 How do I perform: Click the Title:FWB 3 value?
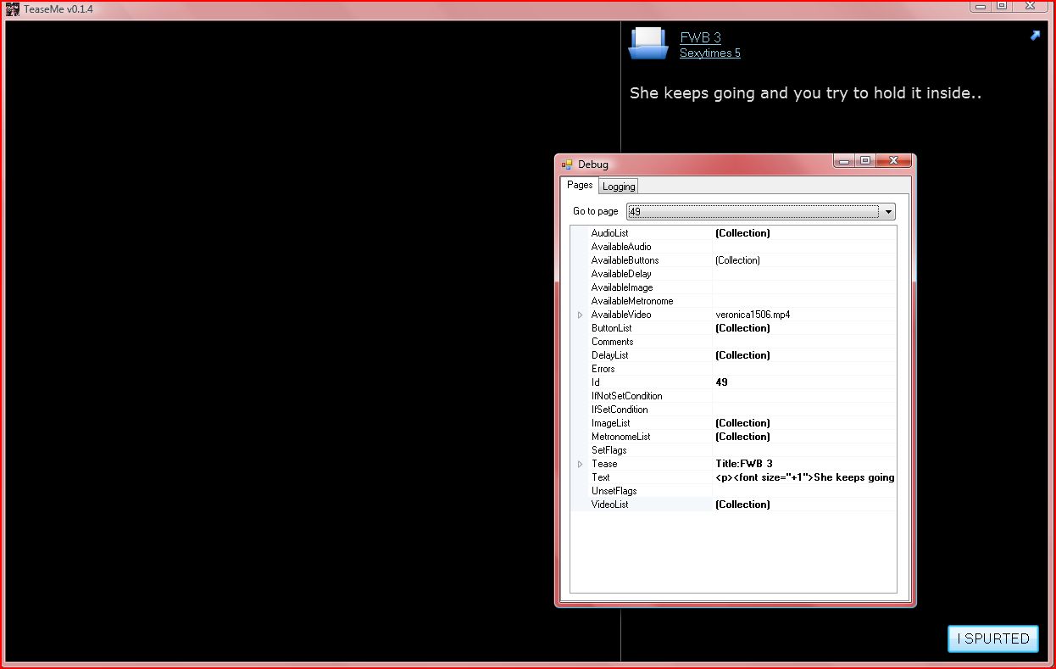click(x=744, y=464)
